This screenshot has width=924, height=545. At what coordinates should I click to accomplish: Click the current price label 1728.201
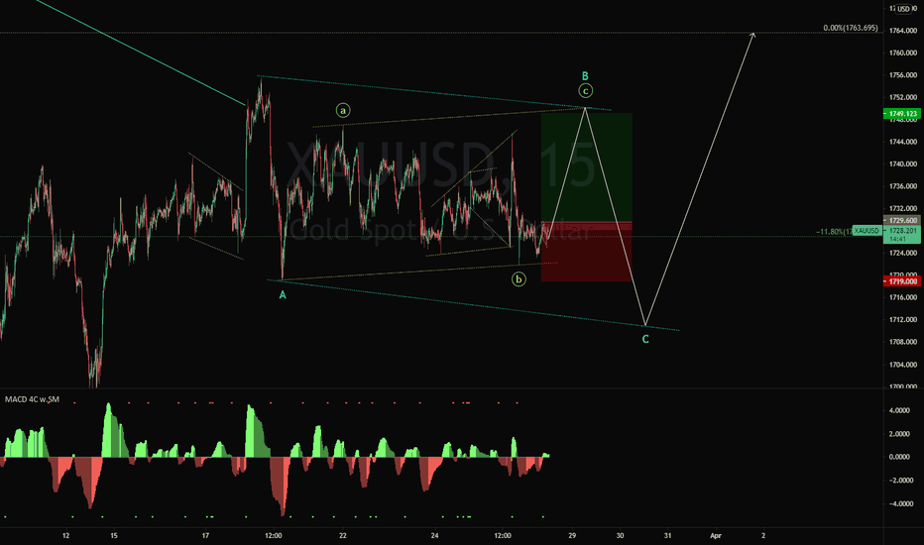tap(902, 231)
